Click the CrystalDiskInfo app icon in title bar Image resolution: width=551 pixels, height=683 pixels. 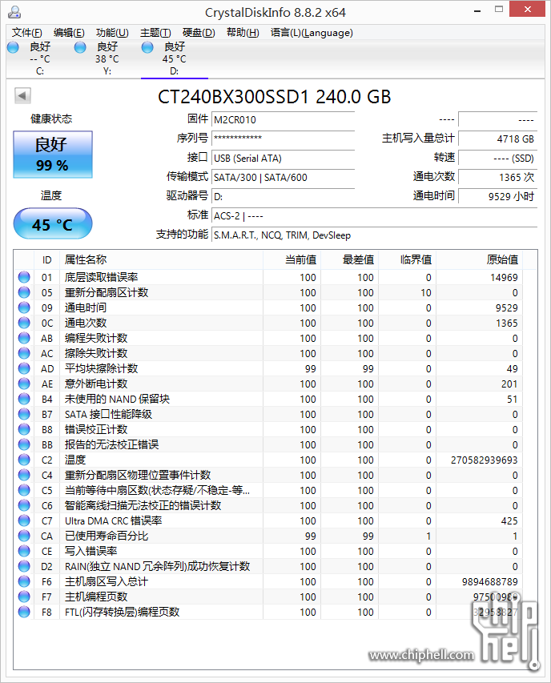[14, 12]
